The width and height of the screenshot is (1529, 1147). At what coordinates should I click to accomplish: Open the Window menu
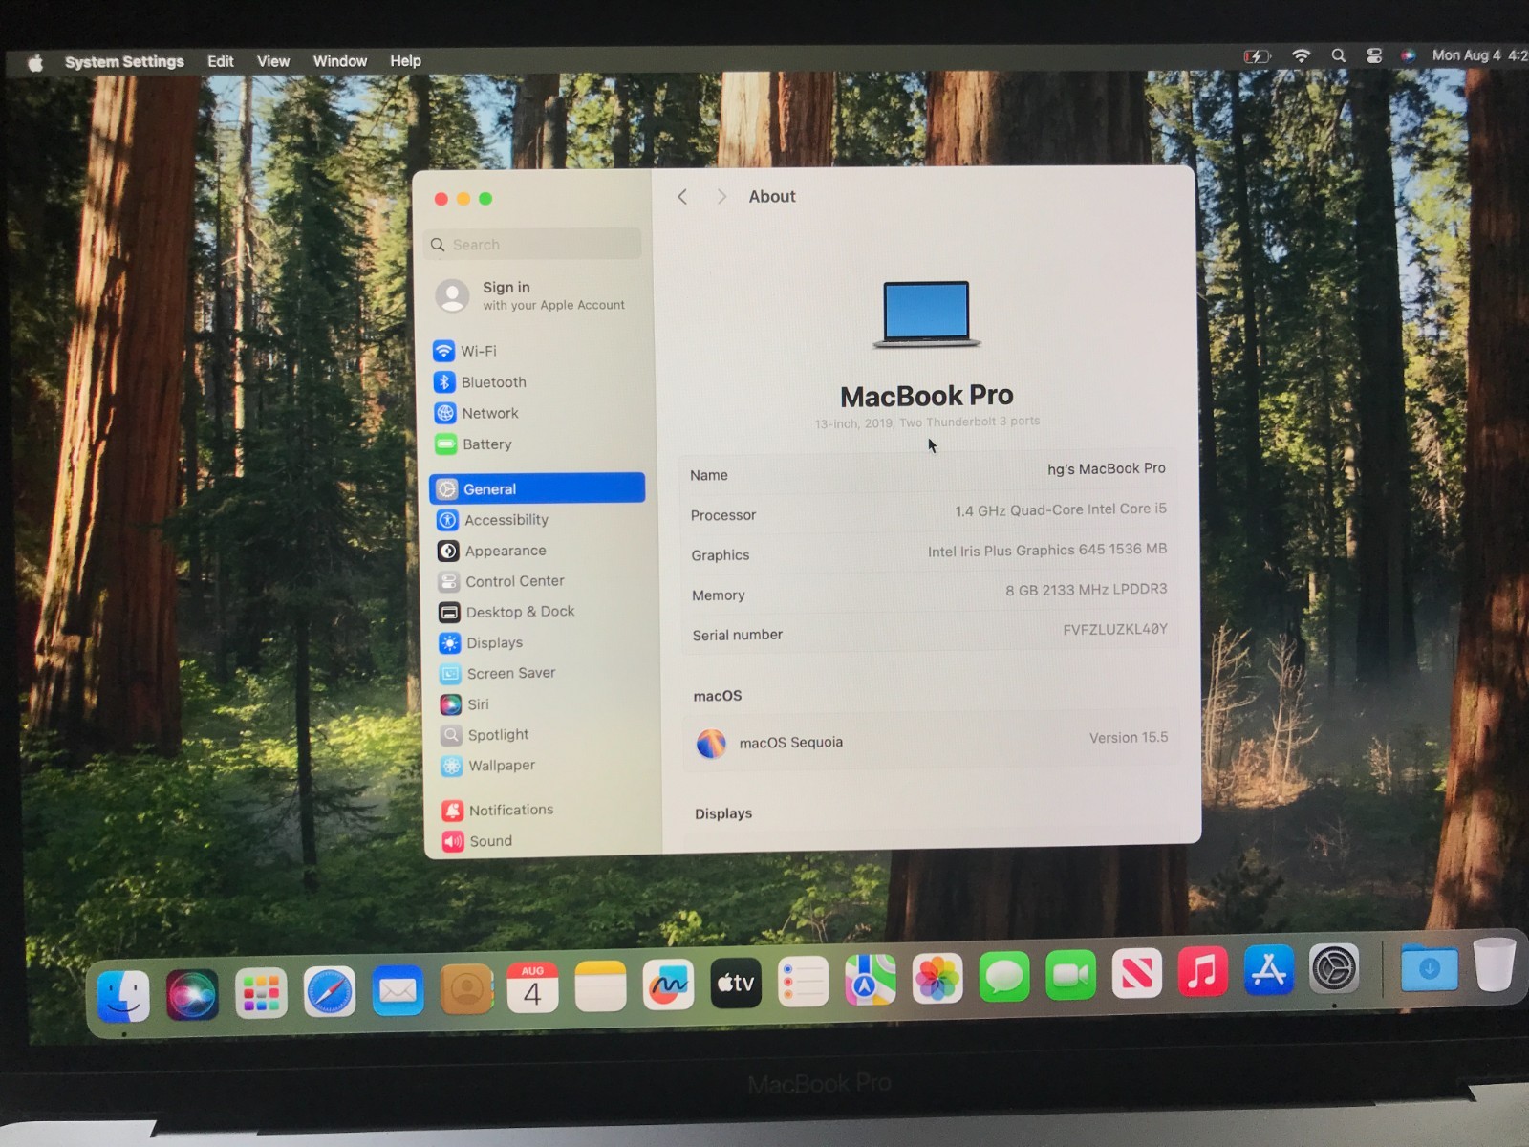(339, 60)
